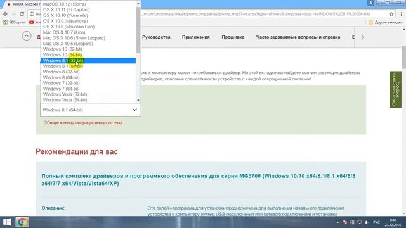Bookmark this page with the star icon
Viewport: 406px width, 228px height.
click(x=391, y=14)
